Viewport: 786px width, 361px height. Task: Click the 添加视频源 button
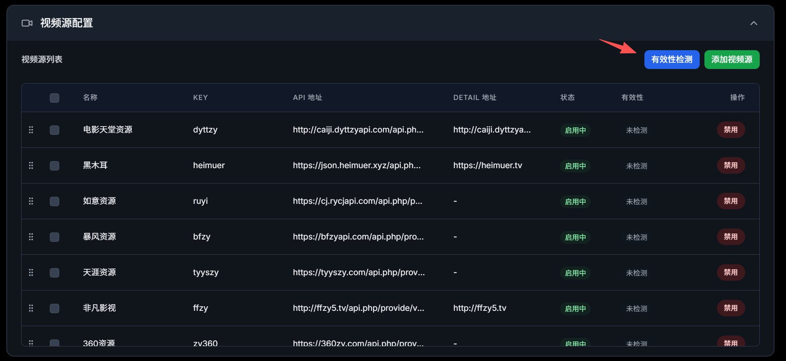(x=731, y=60)
